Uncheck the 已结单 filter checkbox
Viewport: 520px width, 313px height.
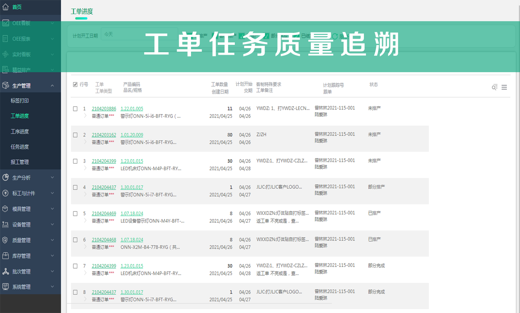click(x=296, y=36)
